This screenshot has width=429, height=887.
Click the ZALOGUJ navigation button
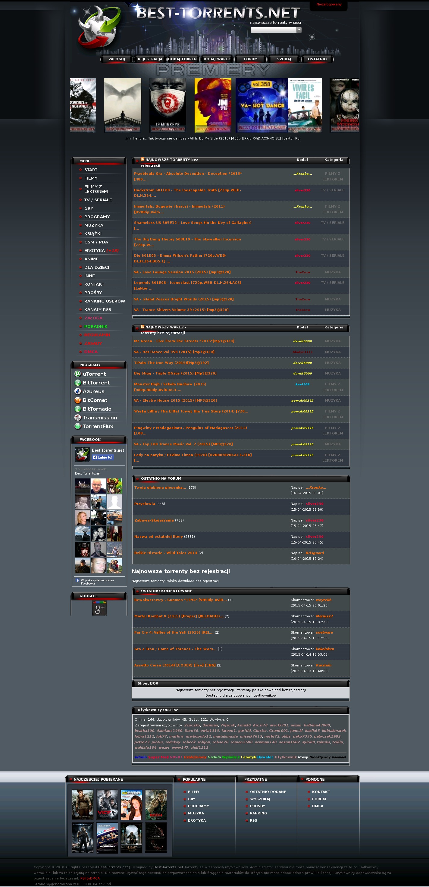point(117,59)
